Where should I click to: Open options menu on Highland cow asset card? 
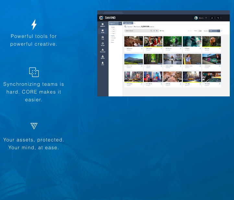click(220, 49)
